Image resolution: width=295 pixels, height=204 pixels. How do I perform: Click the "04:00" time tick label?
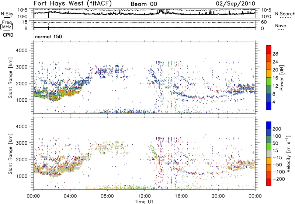pyautogui.click(x=70, y=196)
